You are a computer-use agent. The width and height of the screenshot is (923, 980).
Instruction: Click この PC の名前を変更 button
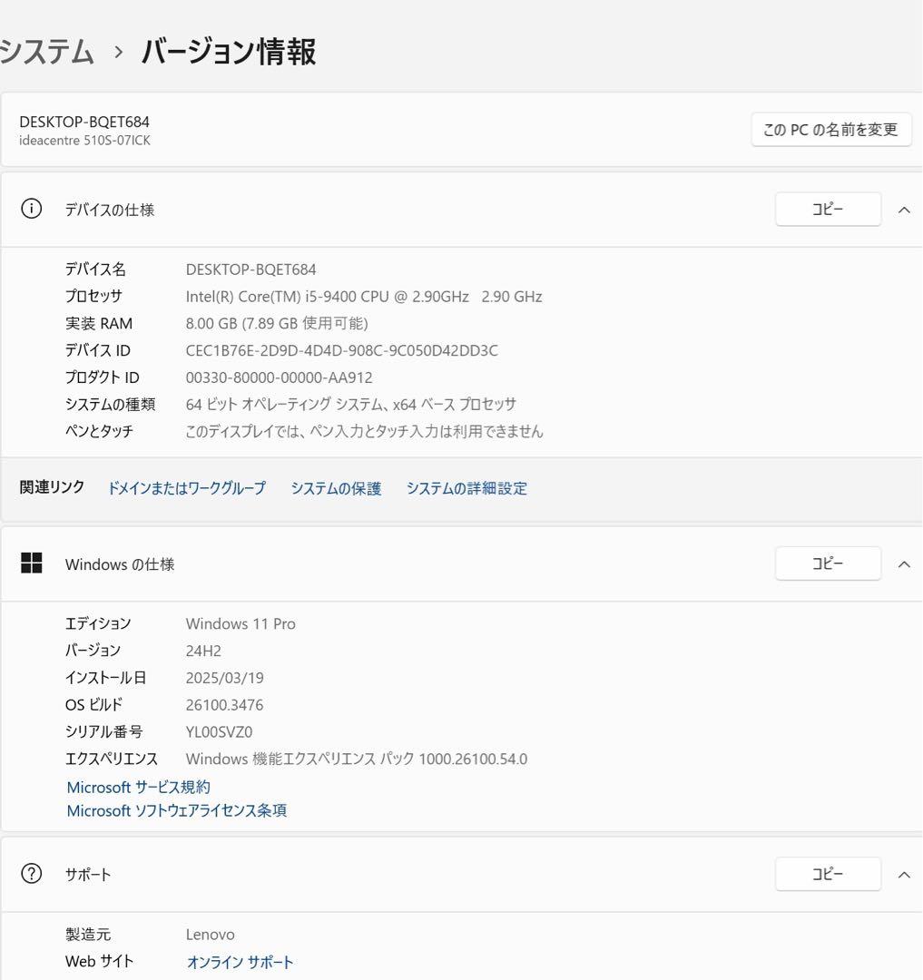coord(830,129)
